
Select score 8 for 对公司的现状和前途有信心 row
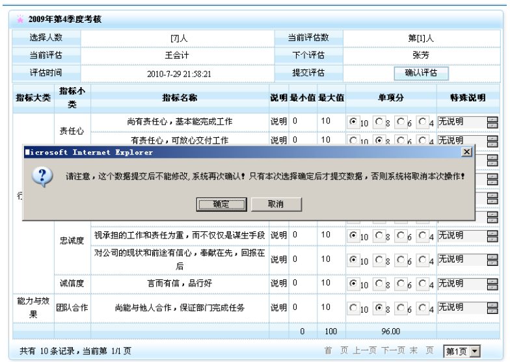click(x=379, y=260)
